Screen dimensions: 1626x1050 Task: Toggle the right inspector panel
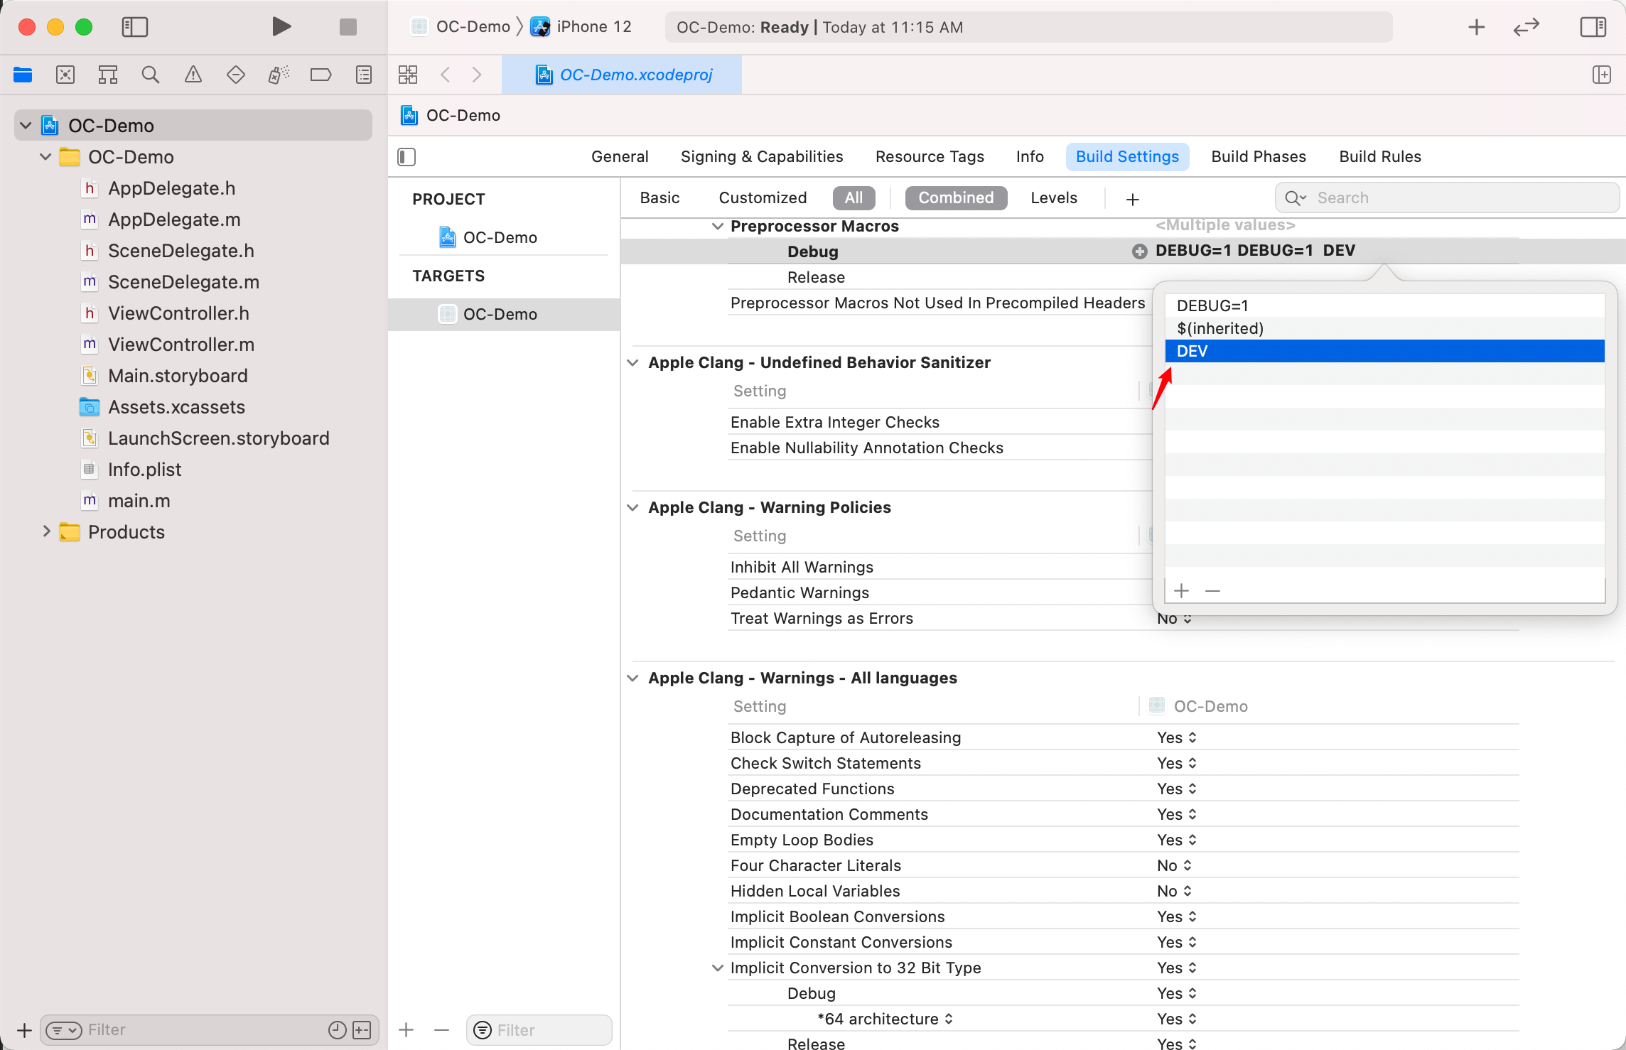point(1593,27)
